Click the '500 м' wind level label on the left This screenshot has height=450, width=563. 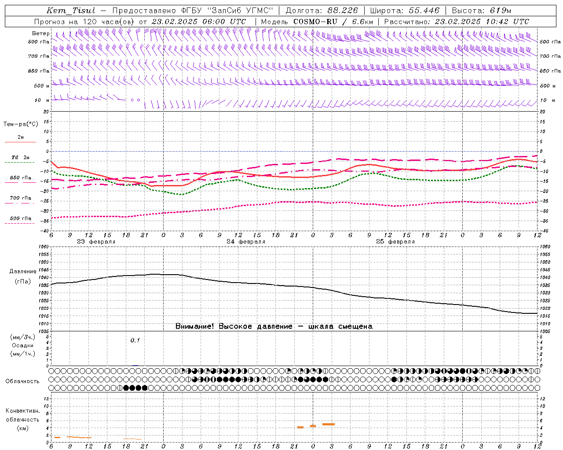click(x=42, y=86)
